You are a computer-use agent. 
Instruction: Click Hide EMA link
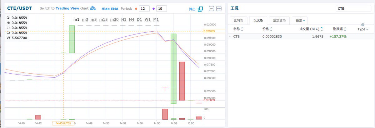pos(110,9)
